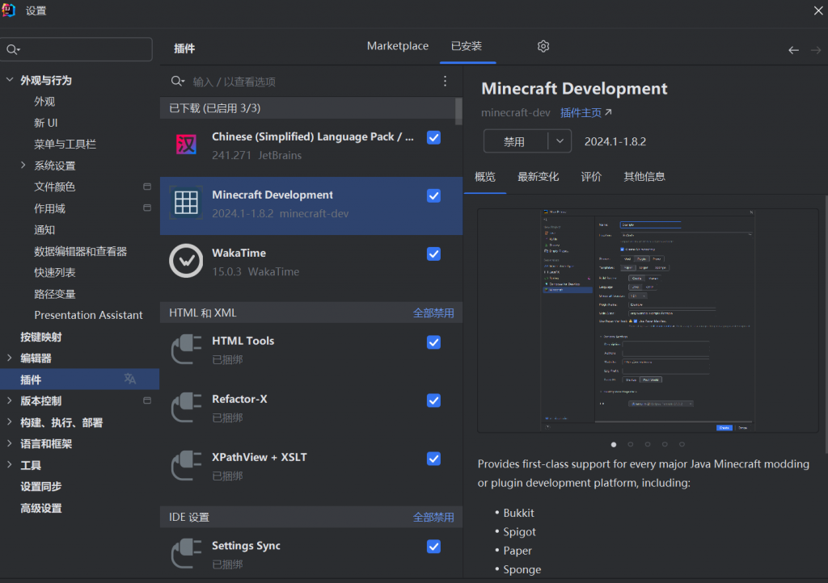Click the project-level marker beside 作用域

point(147,208)
